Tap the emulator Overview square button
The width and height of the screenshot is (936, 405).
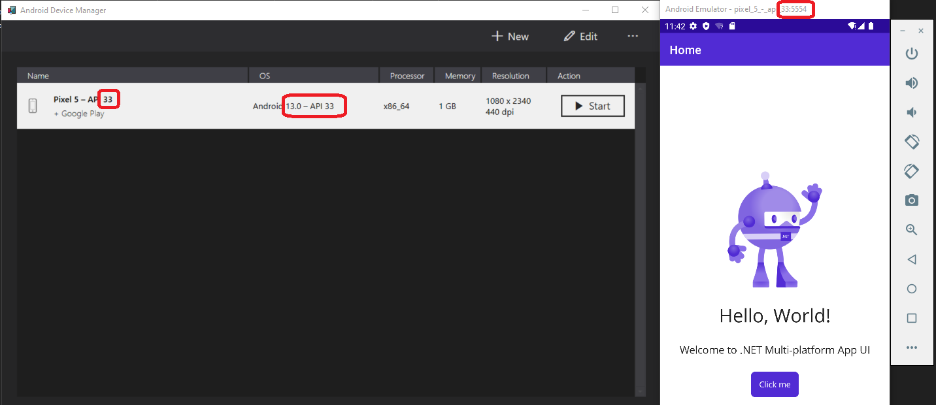coord(912,318)
